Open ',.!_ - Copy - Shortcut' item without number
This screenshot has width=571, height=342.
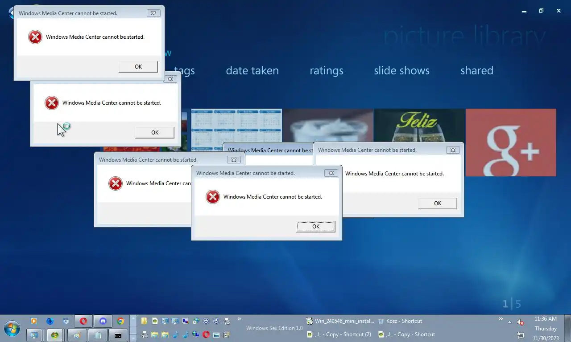click(406, 334)
